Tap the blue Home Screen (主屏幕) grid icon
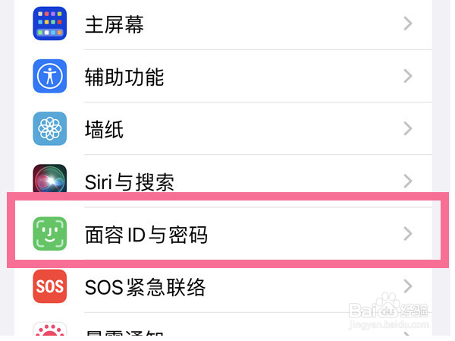455x341 pixels. [x=50, y=24]
